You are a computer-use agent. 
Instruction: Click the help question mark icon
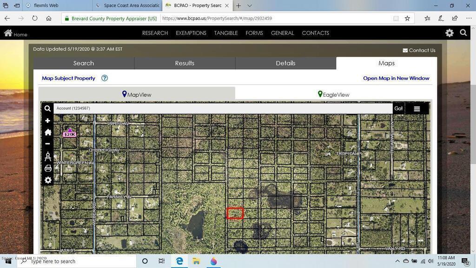[105, 78]
